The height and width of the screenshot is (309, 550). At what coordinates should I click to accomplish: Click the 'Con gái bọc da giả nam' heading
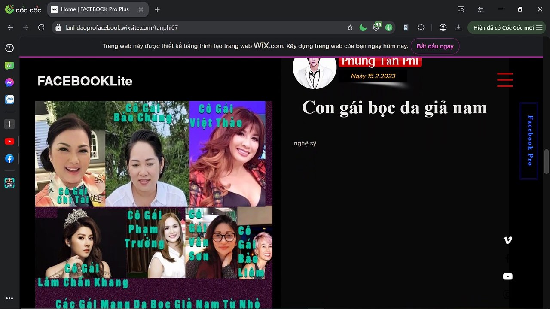click(x=394, y=107)
